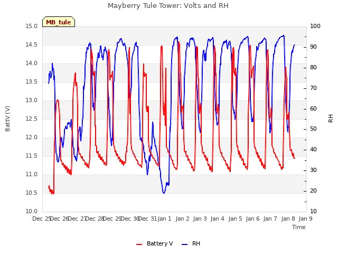Click the red Battery V legend swatch
The image size is (338, 254).
coord(139,244)
